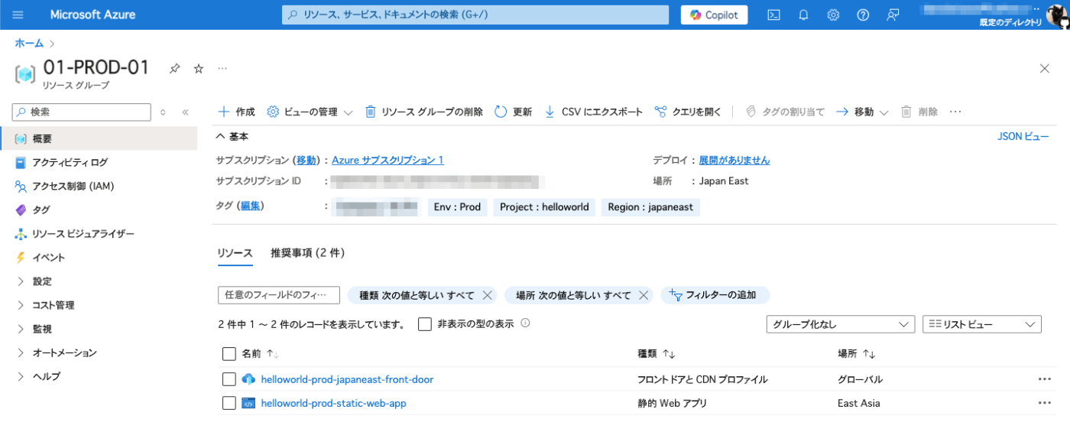Click CSV にエクスポート
The image size is (1070, 432).
593,112
